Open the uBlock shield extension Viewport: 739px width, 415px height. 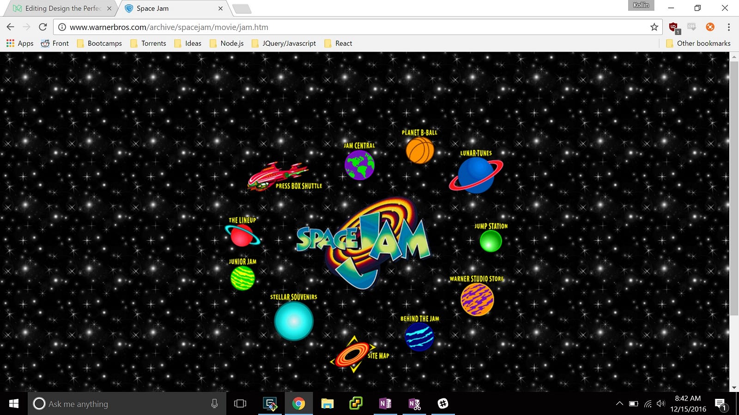(674, 28)
